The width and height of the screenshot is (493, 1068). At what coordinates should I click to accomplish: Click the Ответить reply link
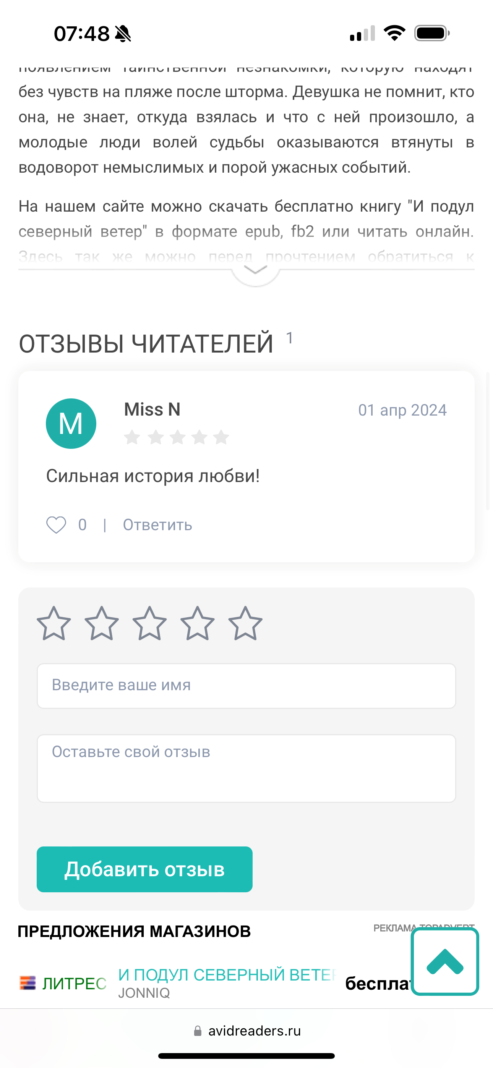[157, 525]
